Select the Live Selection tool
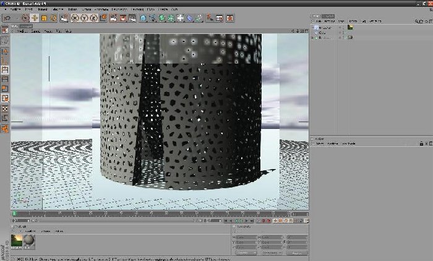 (x=25, y=18)
